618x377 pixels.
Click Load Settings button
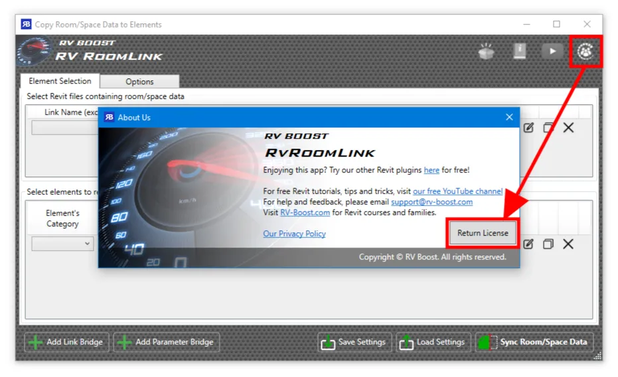[433, 342]
